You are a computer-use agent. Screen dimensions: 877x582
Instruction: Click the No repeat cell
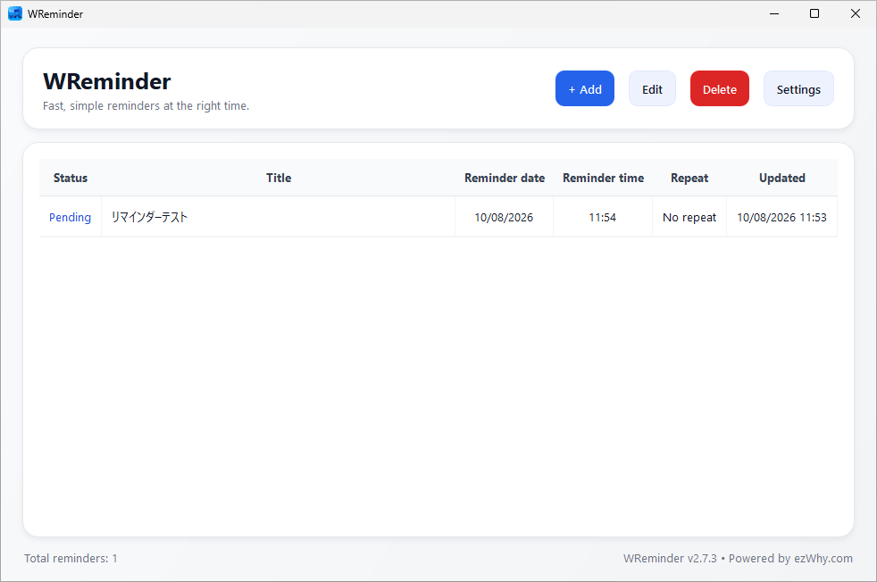tap(689, 217)
